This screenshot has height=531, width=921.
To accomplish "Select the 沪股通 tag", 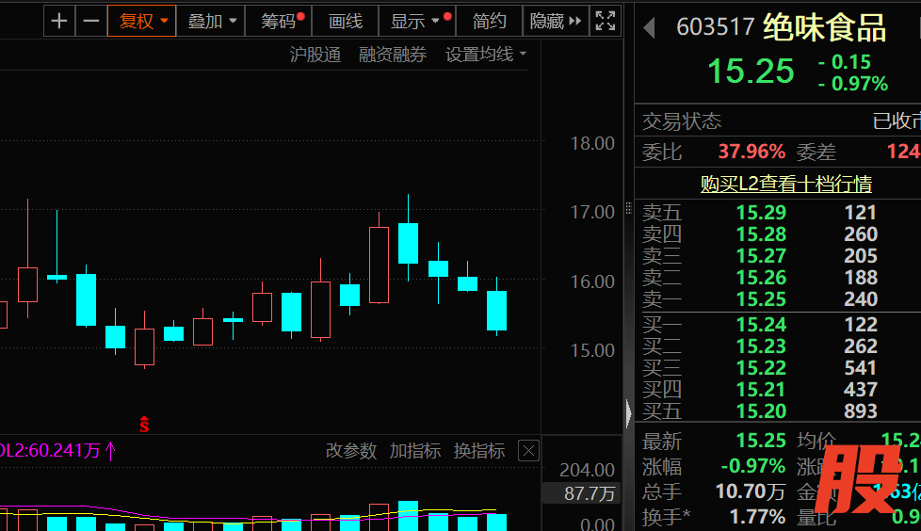I will click(315, 55).
